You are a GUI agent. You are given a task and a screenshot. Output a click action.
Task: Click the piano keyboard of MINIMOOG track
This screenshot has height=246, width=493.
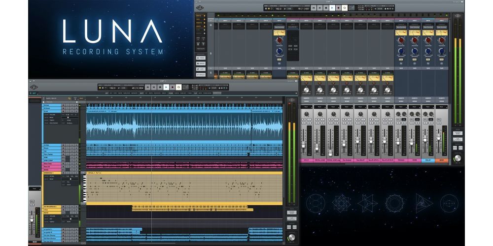(x=85, y=188)
